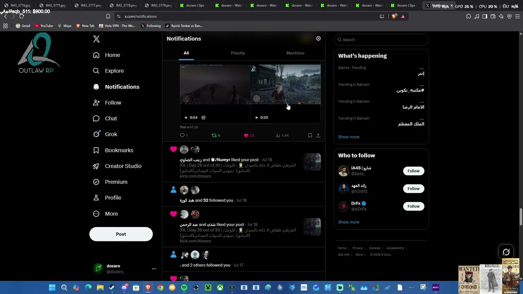Open the YouTube bookmark

click(44, 26)
